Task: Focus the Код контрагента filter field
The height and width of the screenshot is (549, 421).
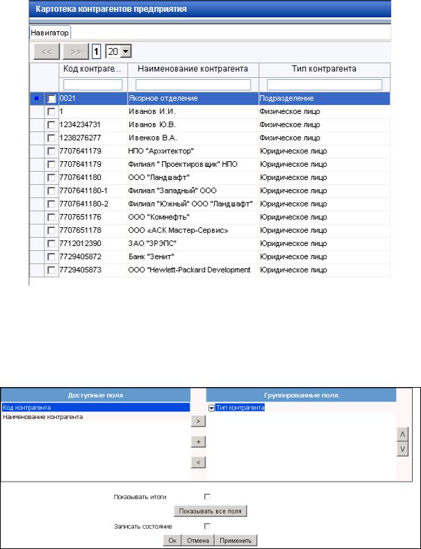Action: tap(92, 85)
